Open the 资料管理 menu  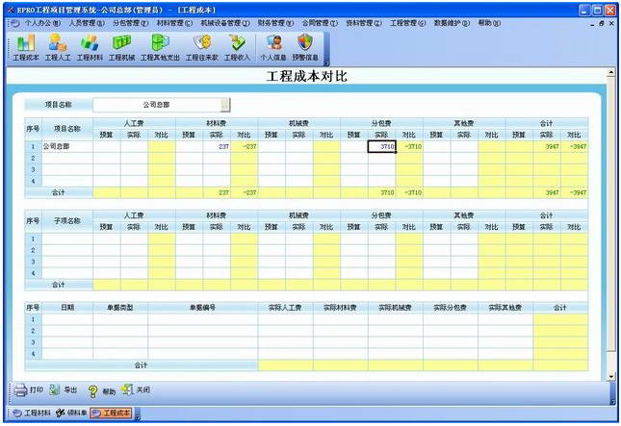tap(364, 23)
